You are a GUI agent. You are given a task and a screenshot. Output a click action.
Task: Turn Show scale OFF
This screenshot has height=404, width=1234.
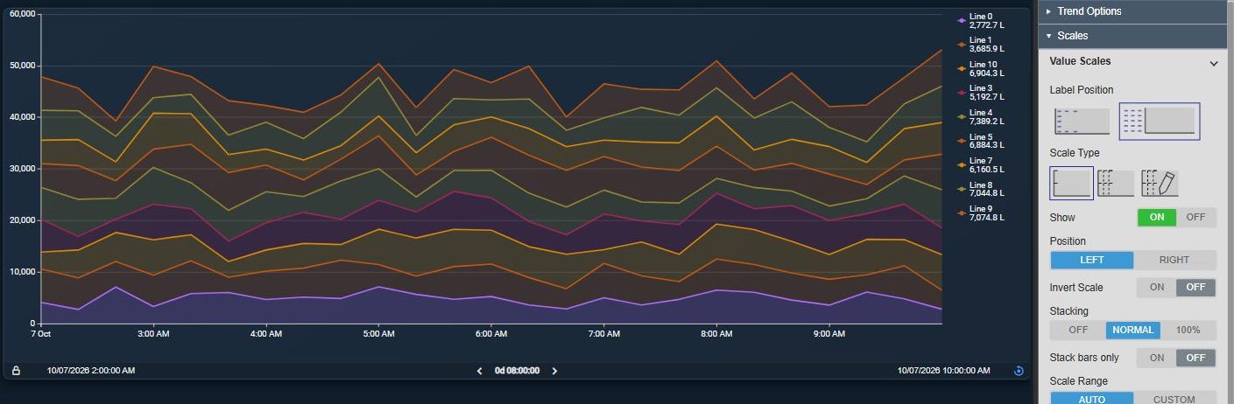(x=1195, y=218)
